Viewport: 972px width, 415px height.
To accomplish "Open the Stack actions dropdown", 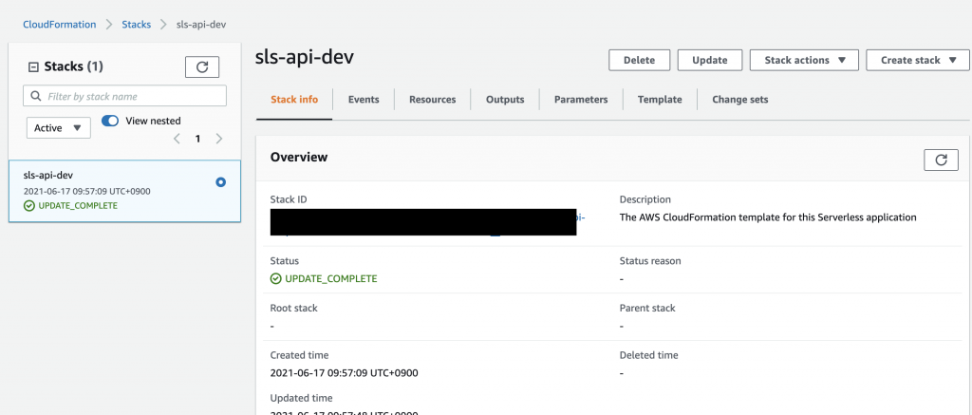I will [804, 60].
